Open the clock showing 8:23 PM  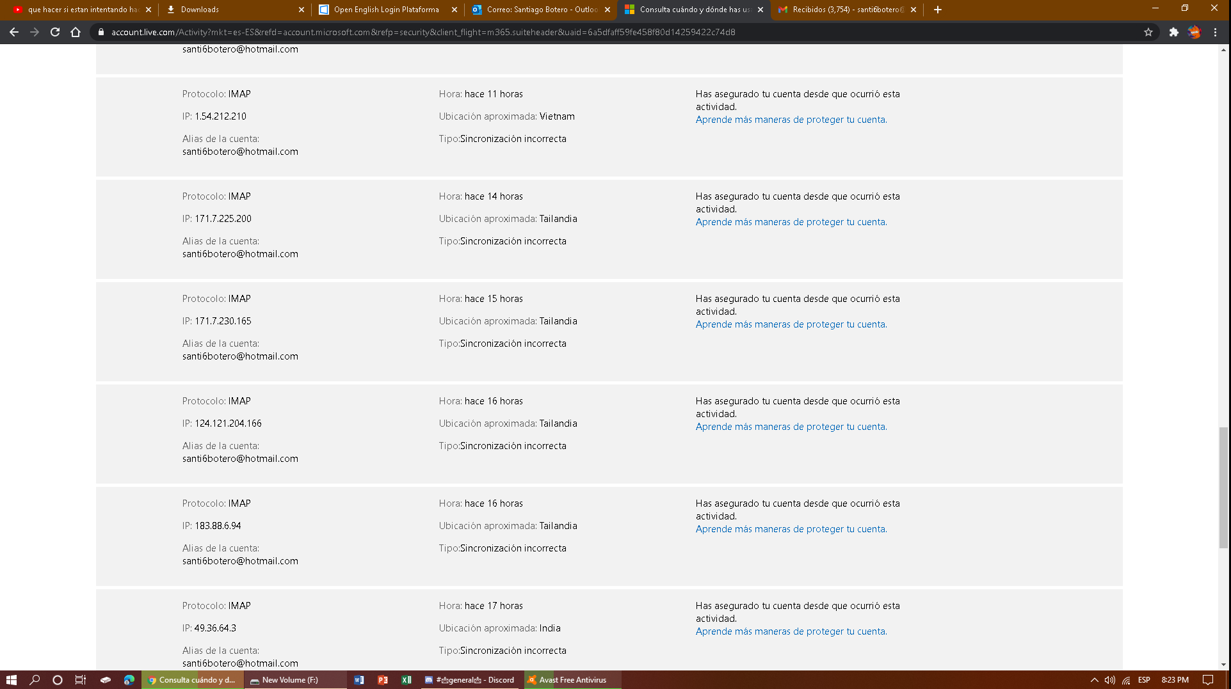pyautogui.click(x=1175, y=680)
